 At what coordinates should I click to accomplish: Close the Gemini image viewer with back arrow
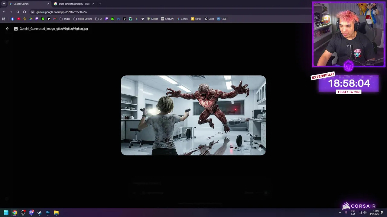pos(8,29)
